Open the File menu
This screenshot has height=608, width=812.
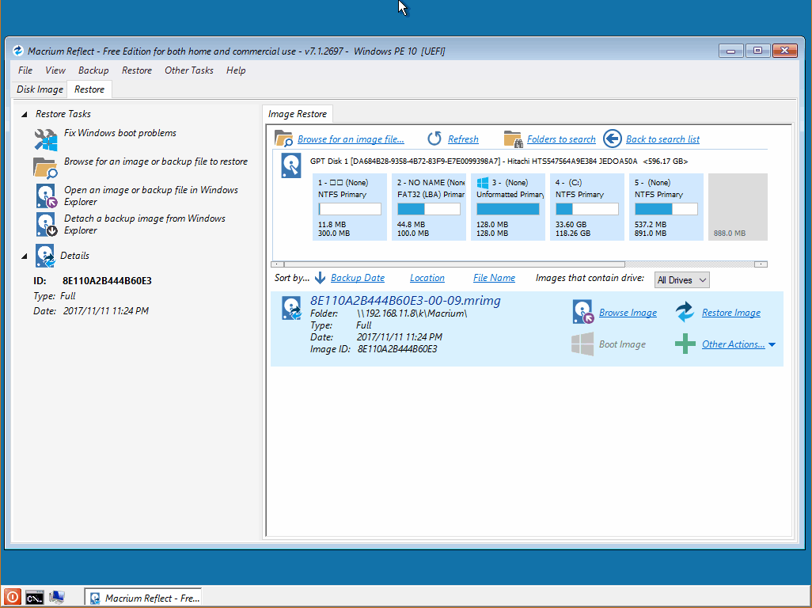[25, 70]
